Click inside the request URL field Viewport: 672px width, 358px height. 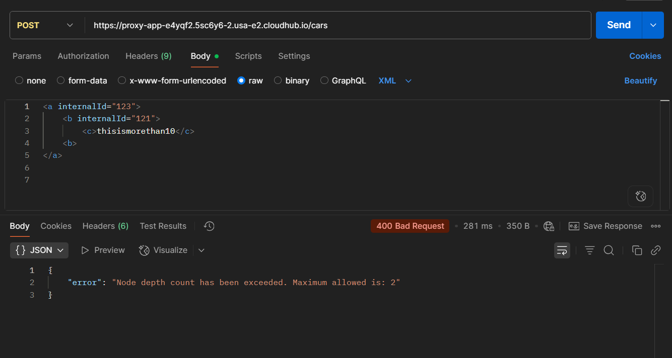point(302,25)
